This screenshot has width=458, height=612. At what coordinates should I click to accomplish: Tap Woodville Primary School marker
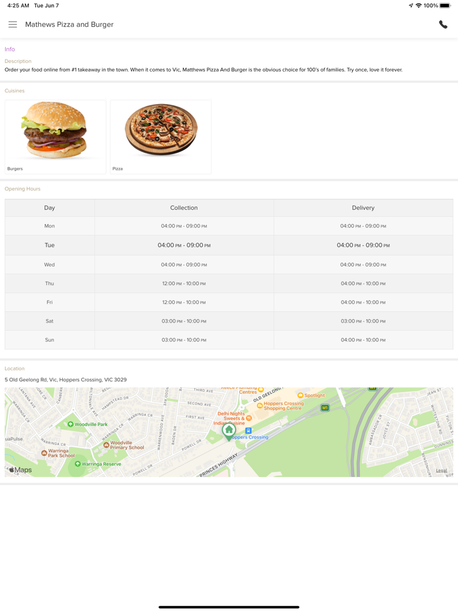(106, 445)
